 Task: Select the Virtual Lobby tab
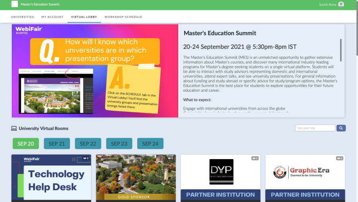pyautogui.click(x=84, y=17)
